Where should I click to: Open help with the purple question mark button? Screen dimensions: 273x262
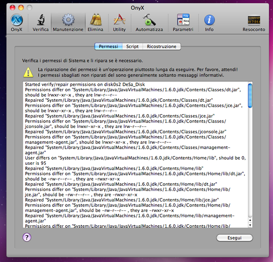27,237
